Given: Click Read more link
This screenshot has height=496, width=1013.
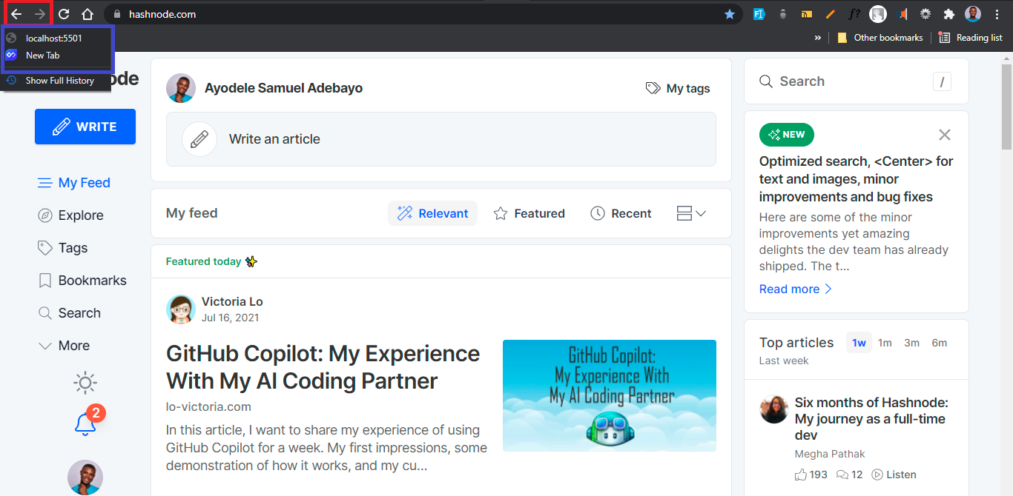Looking at the screenshot, I should (796, 289).
